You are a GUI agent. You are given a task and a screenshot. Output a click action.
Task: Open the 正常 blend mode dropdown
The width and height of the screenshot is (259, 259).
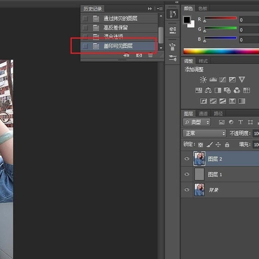coord(204,133)
